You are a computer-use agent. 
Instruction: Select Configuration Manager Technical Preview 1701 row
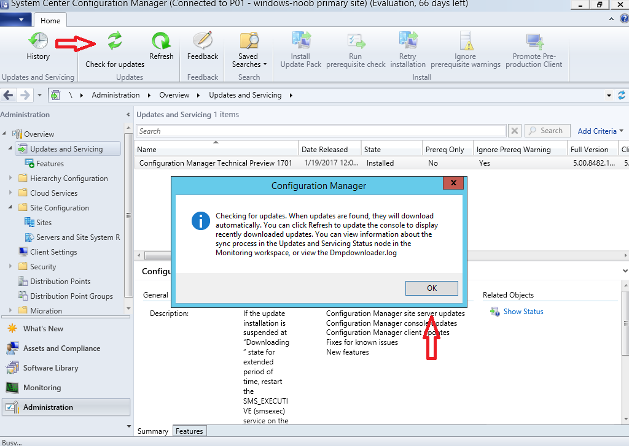381,163
